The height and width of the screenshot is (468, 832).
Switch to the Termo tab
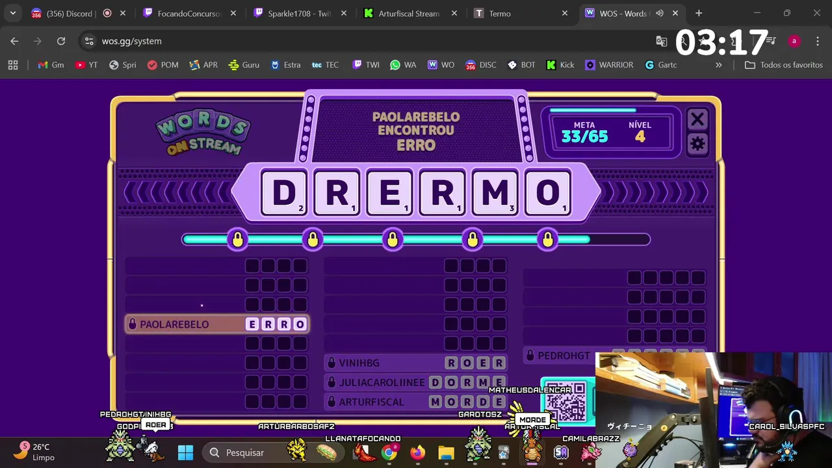click(x=500, y=13)
